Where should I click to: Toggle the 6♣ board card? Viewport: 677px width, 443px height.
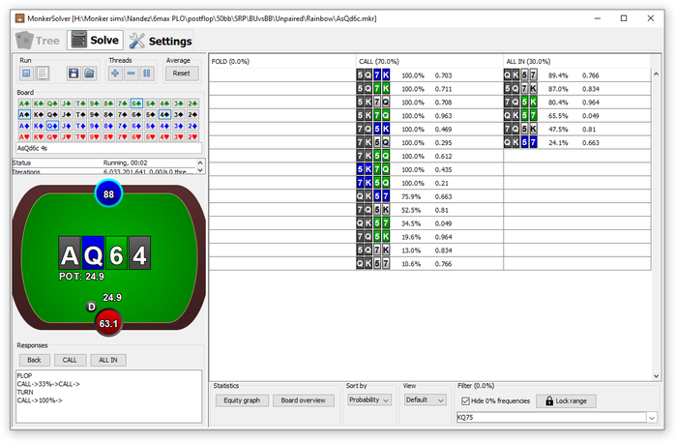point(136,103)
